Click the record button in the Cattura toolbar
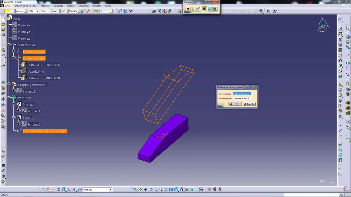Viewport: 351px width, 197px height. coord(188,9)
